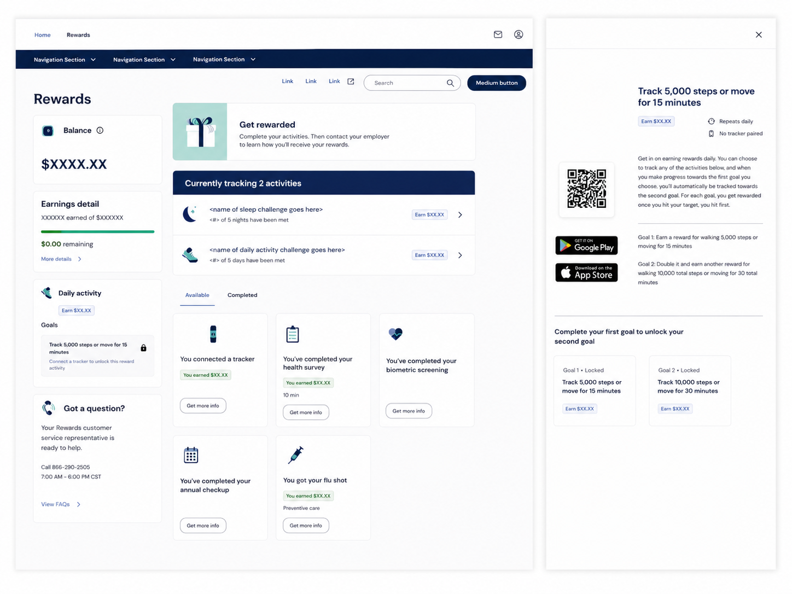Click the Goal 2 Locked card

[690, 391]
